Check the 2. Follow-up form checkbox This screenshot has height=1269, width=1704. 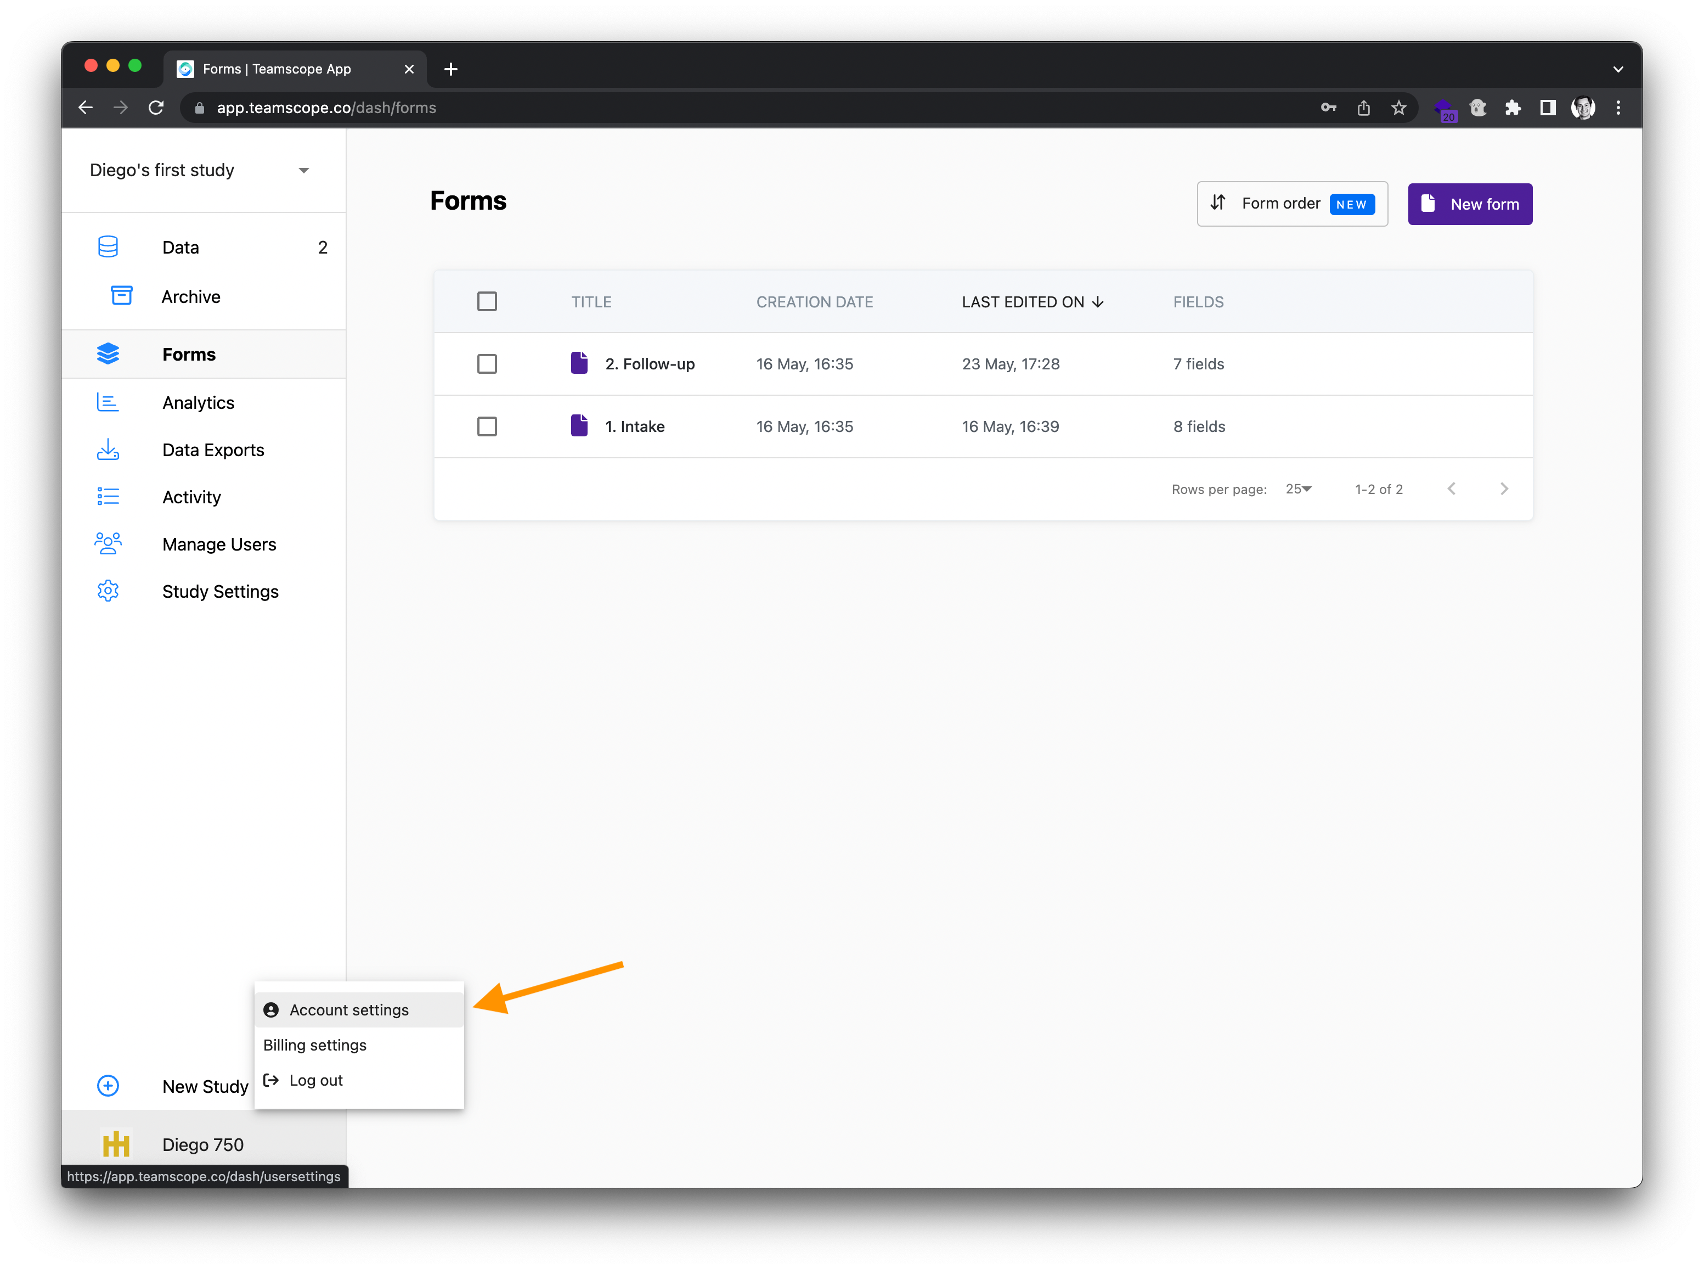click(x=487, y=364)
